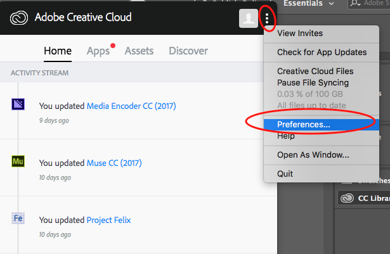Open the Apps tab
The height and width of the screenshot is (254, 390).
point(98,51)
